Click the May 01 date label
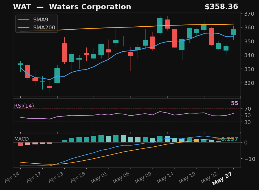The height and width of the screenshot is (190, 259). tap(99, 178)
